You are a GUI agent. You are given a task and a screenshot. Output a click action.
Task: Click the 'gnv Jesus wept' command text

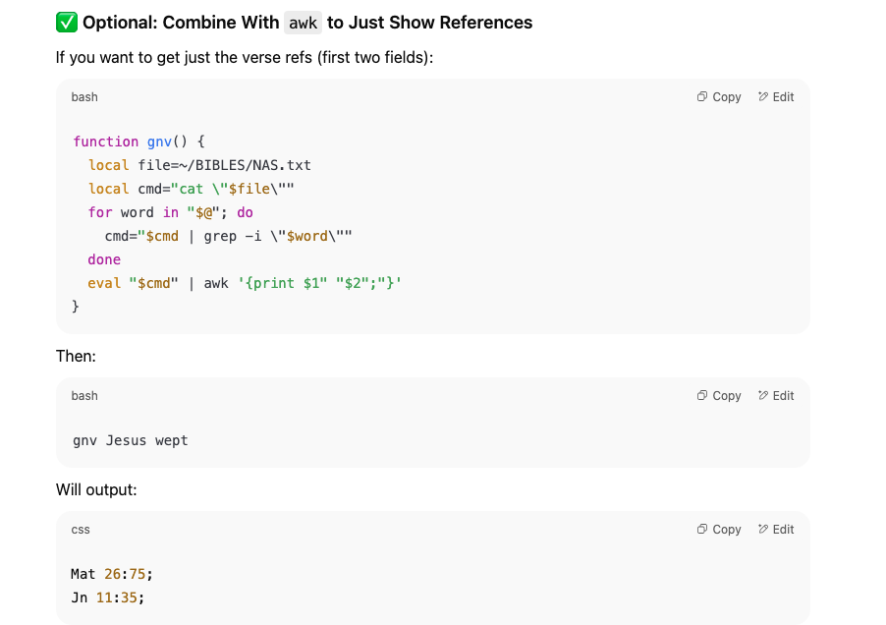click(x=130, y=440)
